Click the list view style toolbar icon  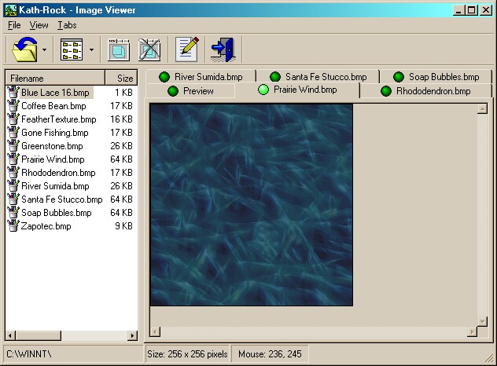72,49
